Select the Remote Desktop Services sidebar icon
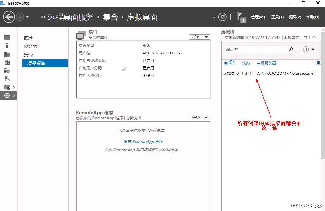Viewport: 325px width, 211px height. [x=7, y=95]
